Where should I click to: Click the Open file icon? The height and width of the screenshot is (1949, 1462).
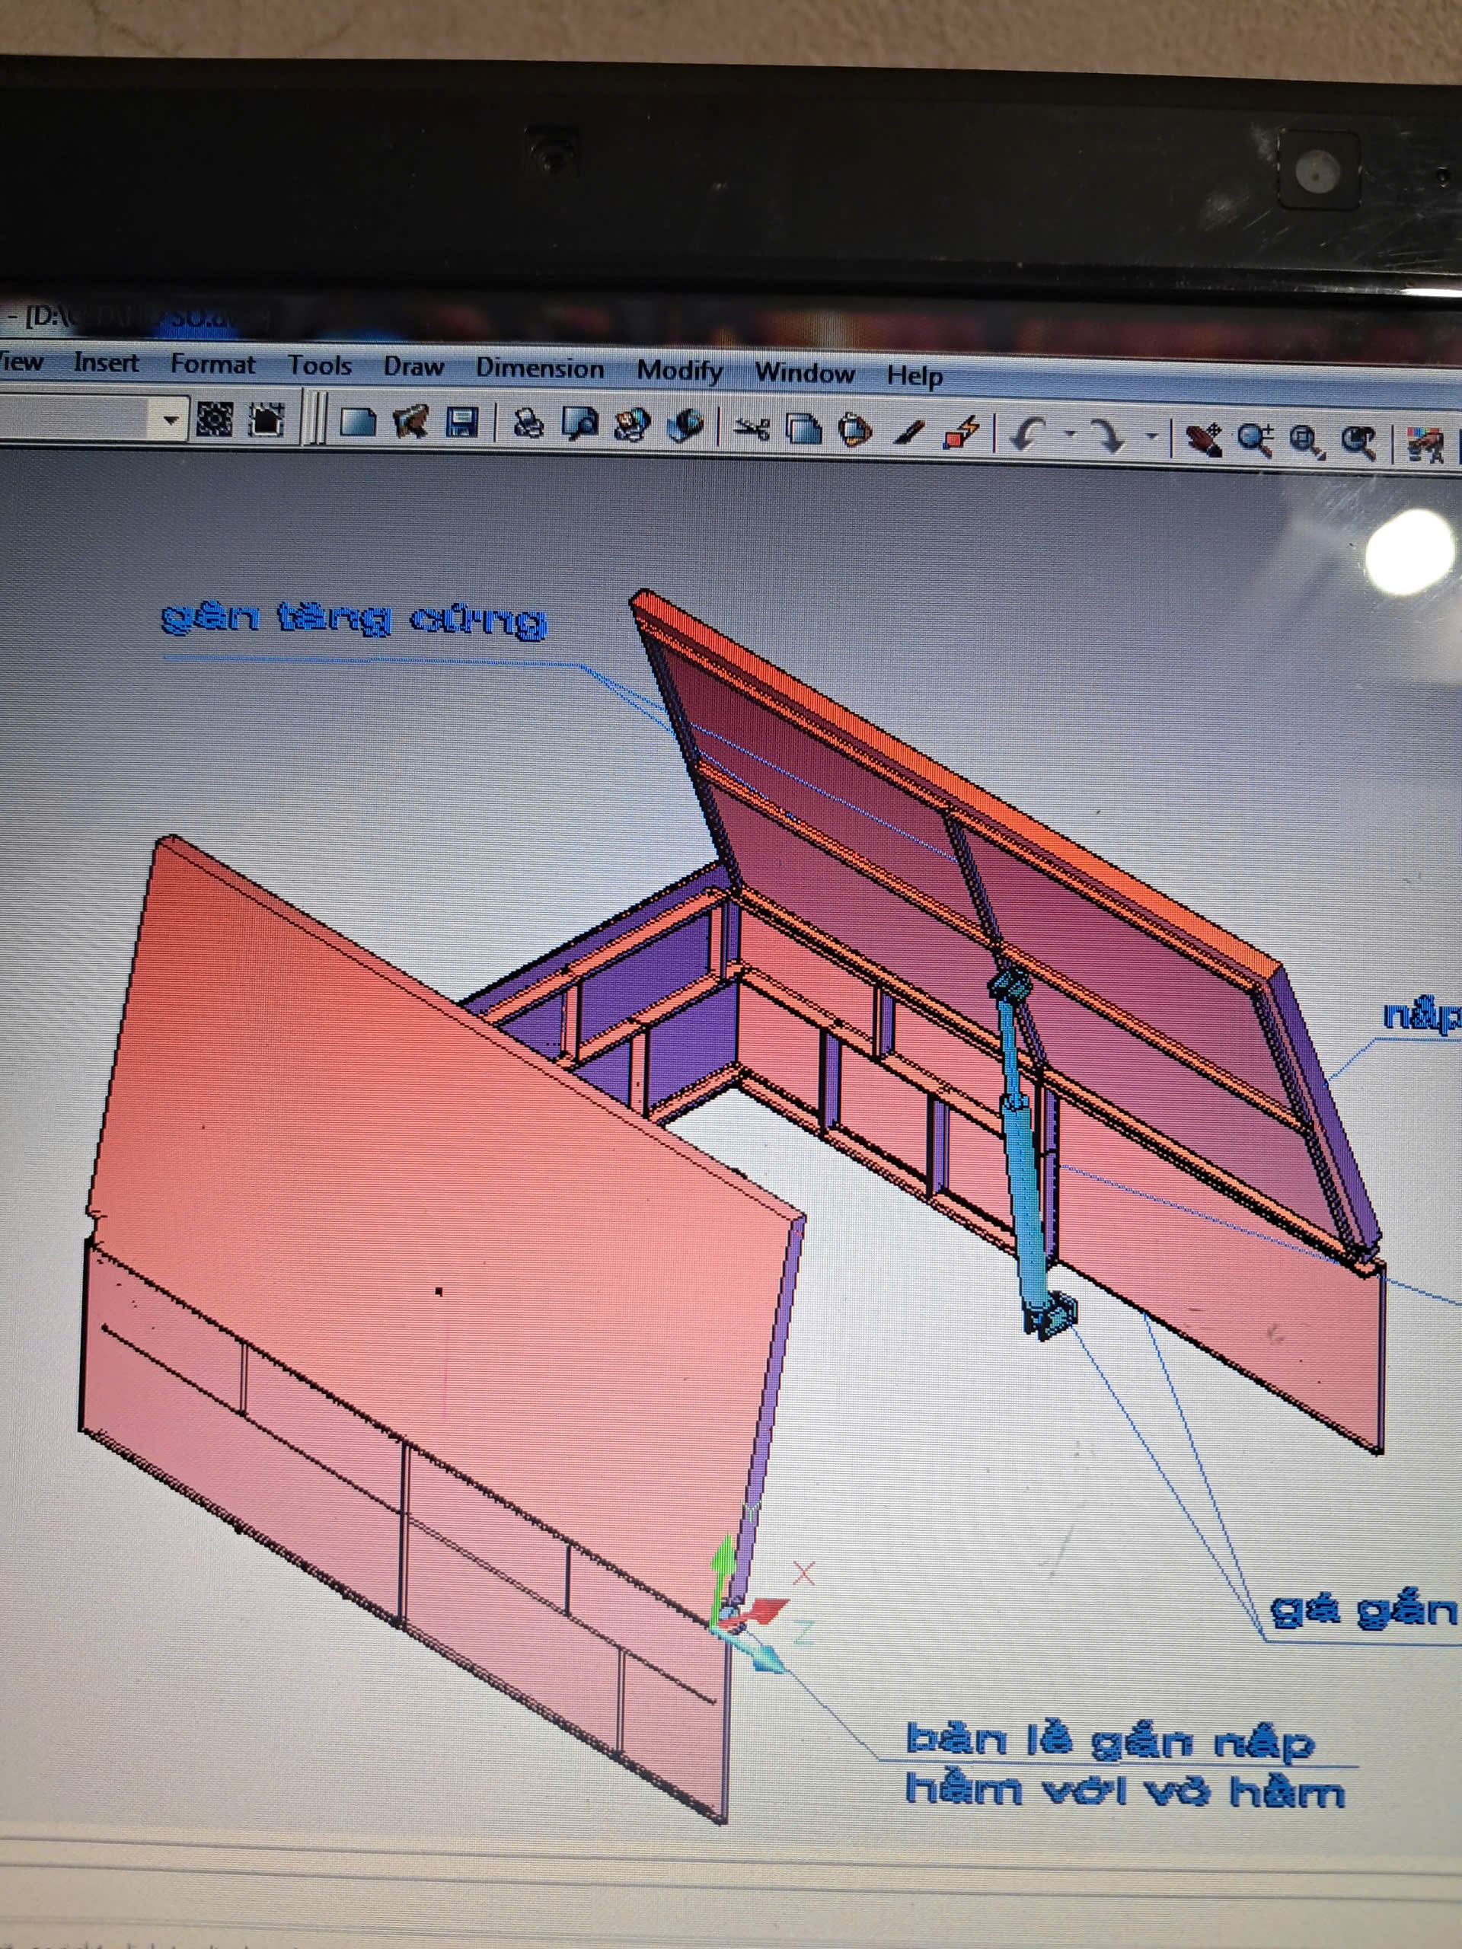[x=410, y=423]
